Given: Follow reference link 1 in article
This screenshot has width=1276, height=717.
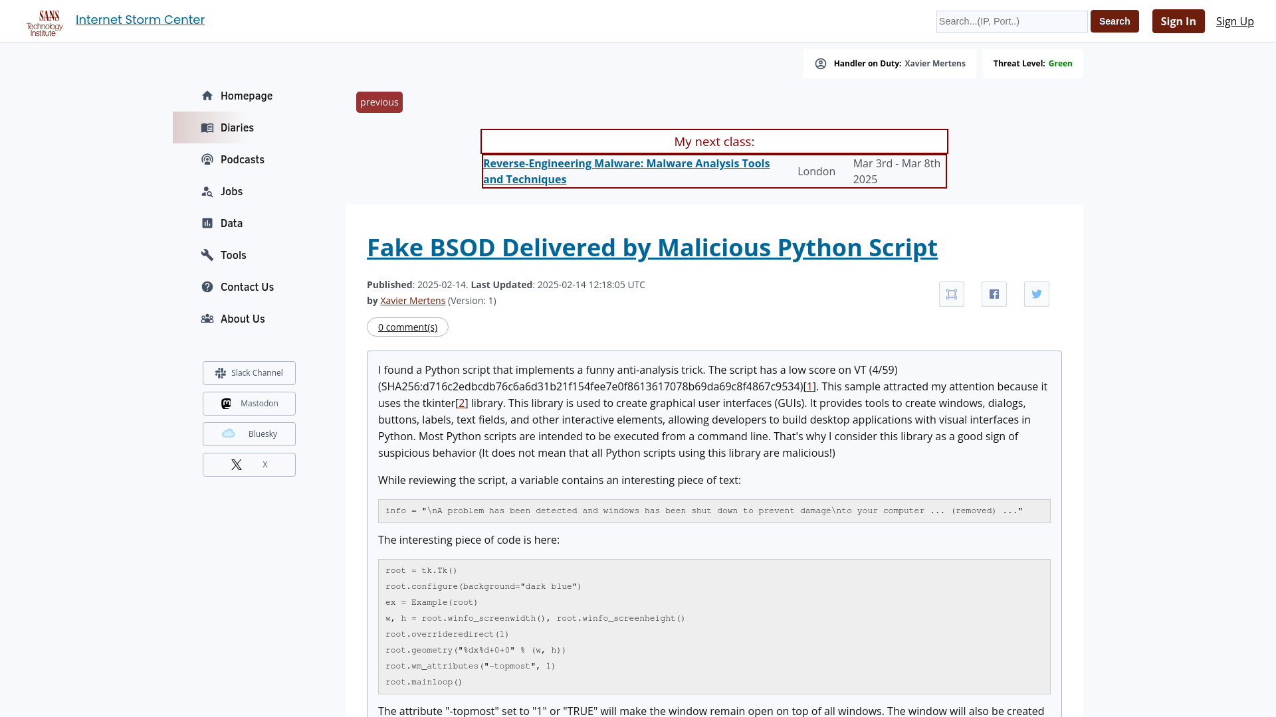Looking at the screenshot, I should click(809, 386).
